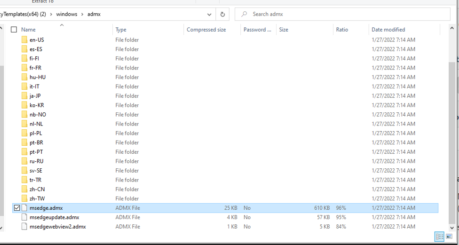The width and height of the screenshot is (459, 245).
Task: Click the 96% ratio value
Action: (341, 208)
